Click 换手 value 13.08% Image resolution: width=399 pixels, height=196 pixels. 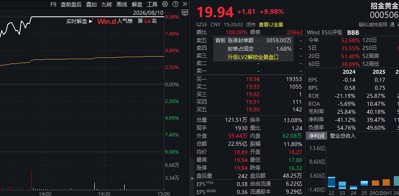click(x=293, y=120)
